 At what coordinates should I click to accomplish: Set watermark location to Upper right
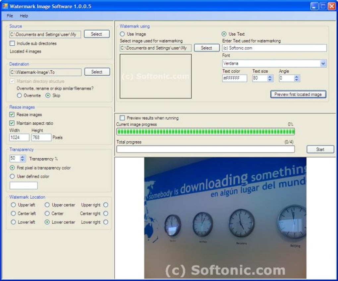click(106, 205)
